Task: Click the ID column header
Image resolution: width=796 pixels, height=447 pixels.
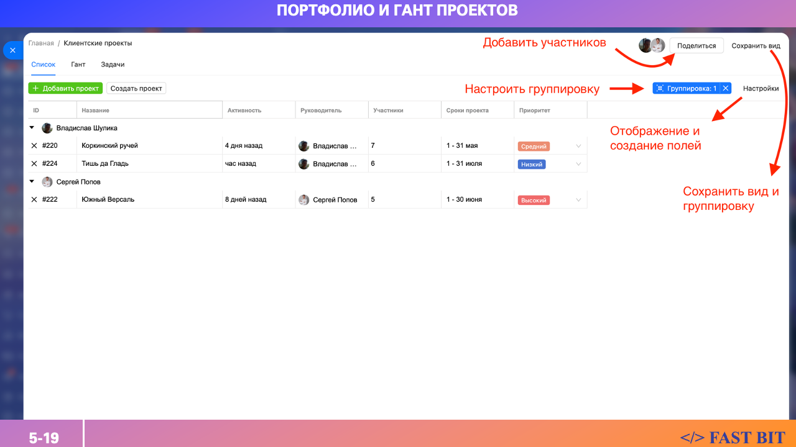Action: (x=52, y=110)
